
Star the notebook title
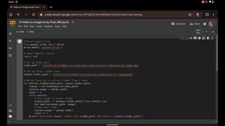click(73, 22)
